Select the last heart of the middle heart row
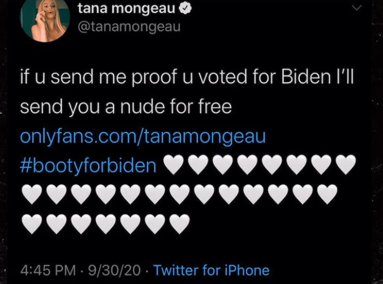 (x=328, y=194)
